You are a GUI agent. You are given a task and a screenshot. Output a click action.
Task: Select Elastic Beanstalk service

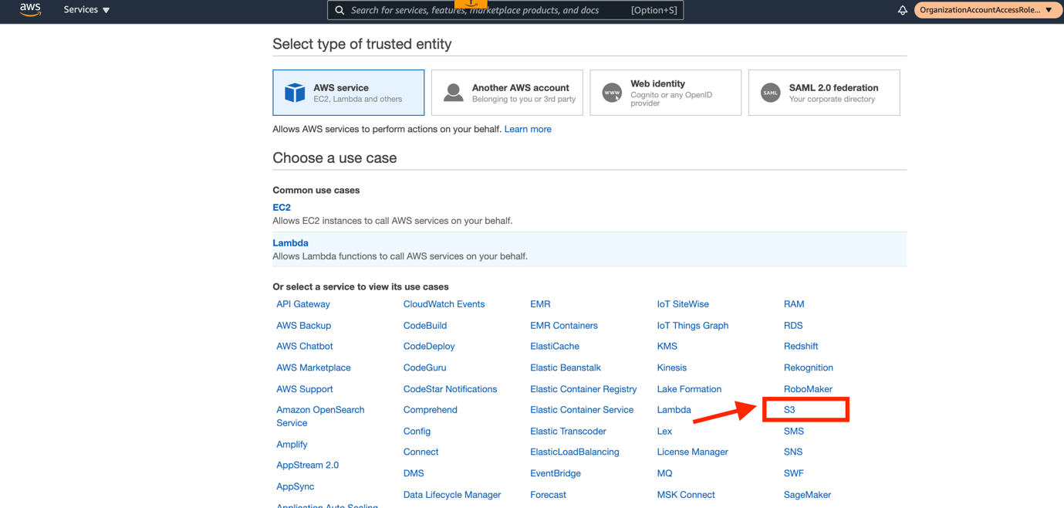coord(566,368)
